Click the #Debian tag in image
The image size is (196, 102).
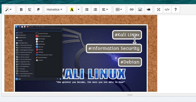[x=130, y=62]
